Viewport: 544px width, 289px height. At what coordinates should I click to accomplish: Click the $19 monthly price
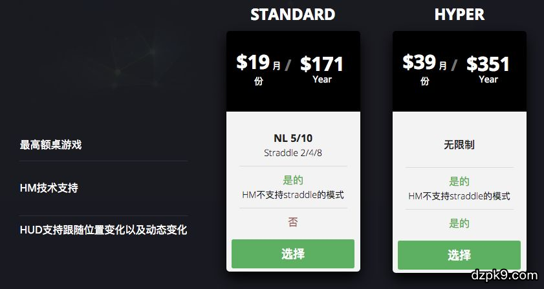click(253, 63)
